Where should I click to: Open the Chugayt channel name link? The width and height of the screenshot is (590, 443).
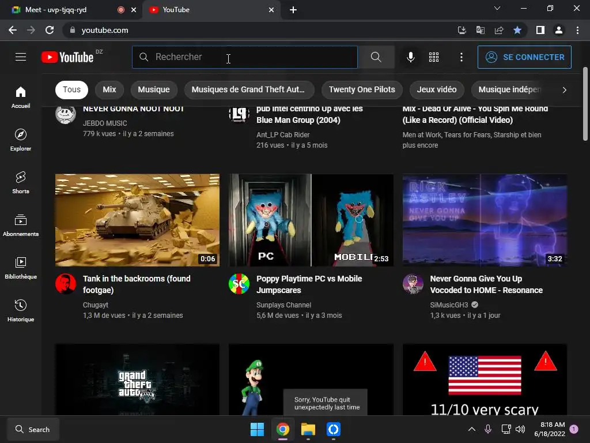96,305
